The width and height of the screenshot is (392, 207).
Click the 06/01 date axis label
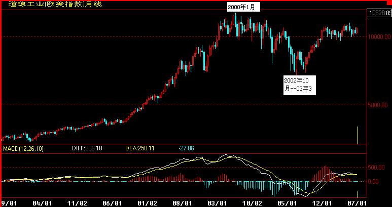pos(113,203)
